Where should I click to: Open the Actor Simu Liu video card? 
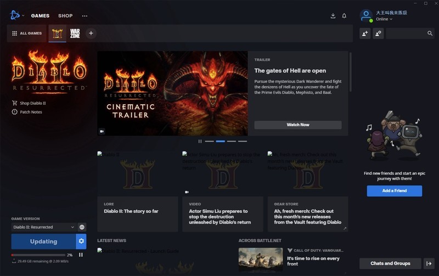coord(223,191)
